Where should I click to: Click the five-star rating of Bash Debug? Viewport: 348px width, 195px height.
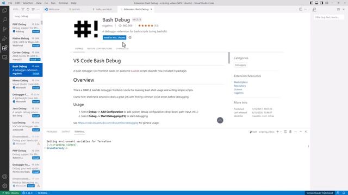coord(146,25)
